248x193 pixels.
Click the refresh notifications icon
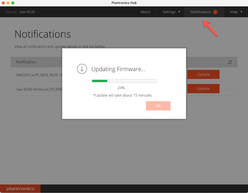(x=230, y=62)
